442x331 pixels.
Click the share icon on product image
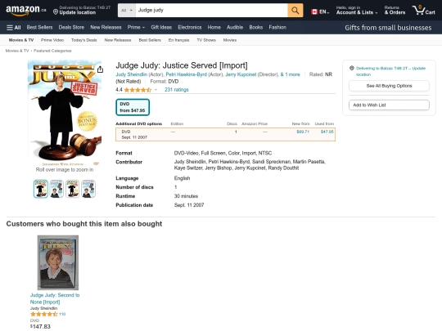[100, 69]
